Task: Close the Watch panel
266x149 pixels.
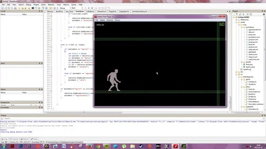Action: point(42,89)
